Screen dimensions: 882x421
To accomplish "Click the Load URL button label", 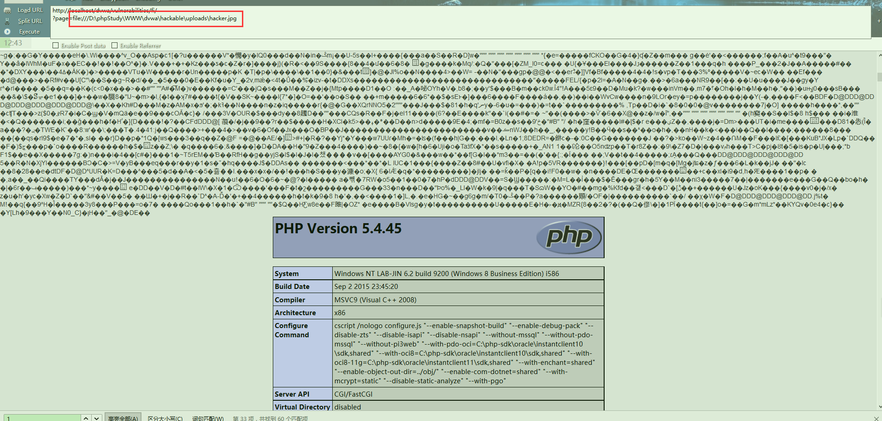I will (30, 10).
